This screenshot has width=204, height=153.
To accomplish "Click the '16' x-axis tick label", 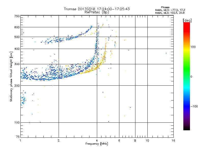I will point(173,141).
